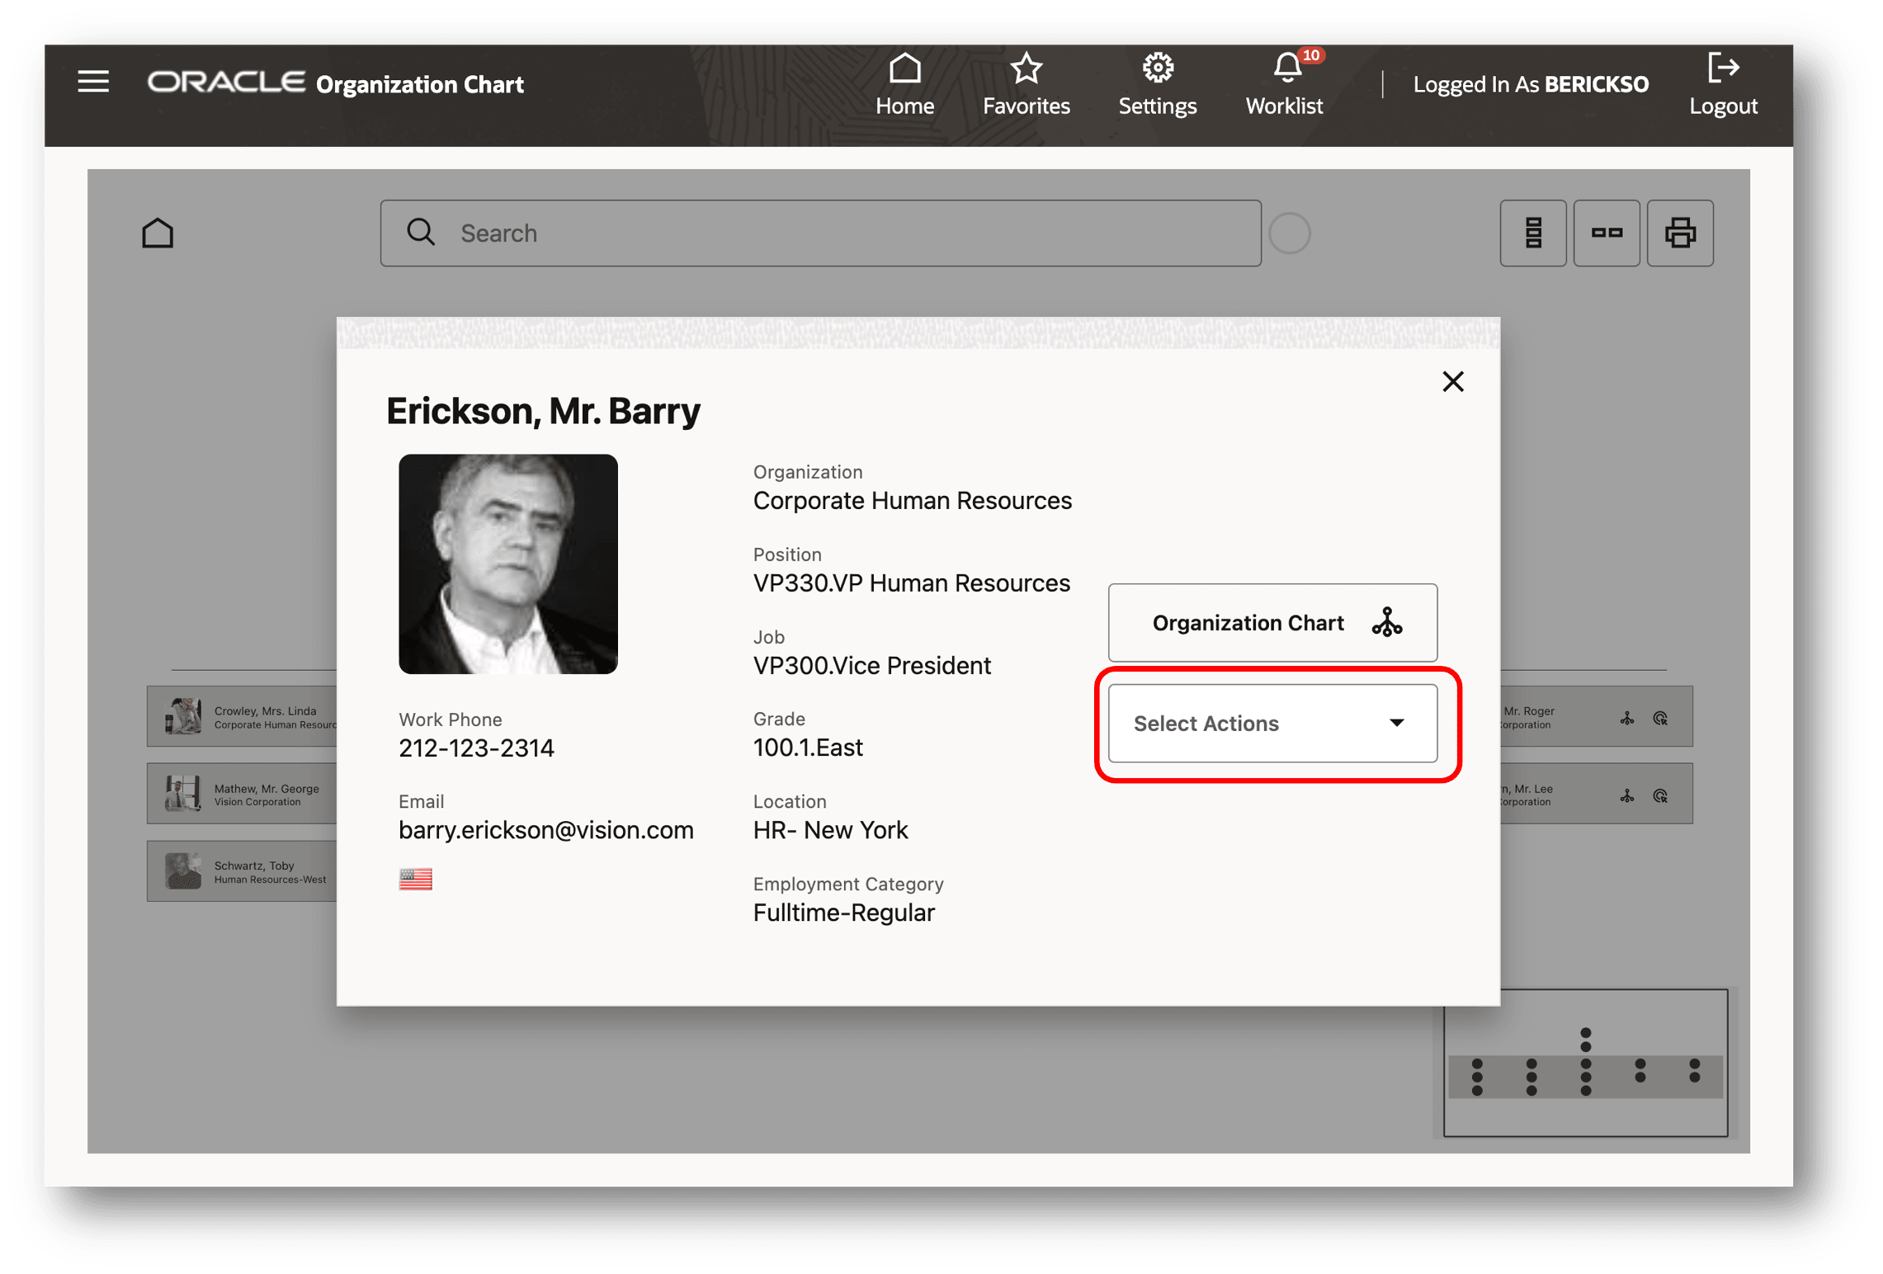Switch to horizontal layout view icon
The height and width of the screenshot is (1274, 1883).
pos(1606,234)
